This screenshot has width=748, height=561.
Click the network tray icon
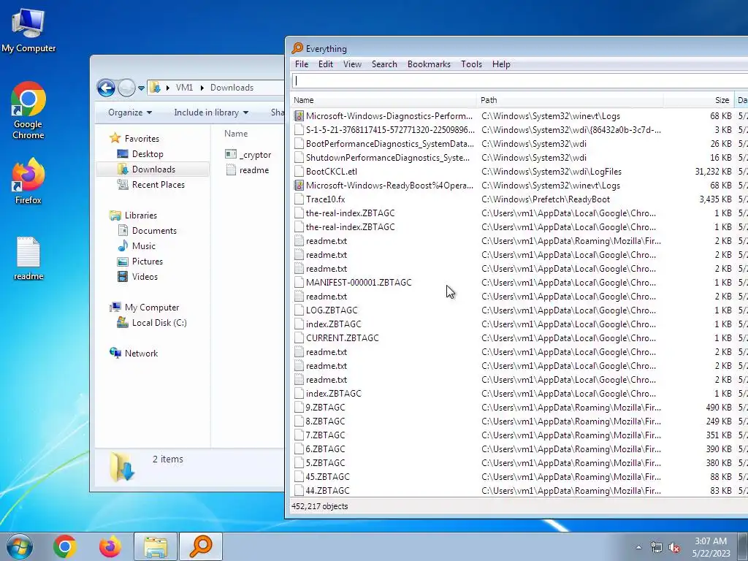click(657, 548)
